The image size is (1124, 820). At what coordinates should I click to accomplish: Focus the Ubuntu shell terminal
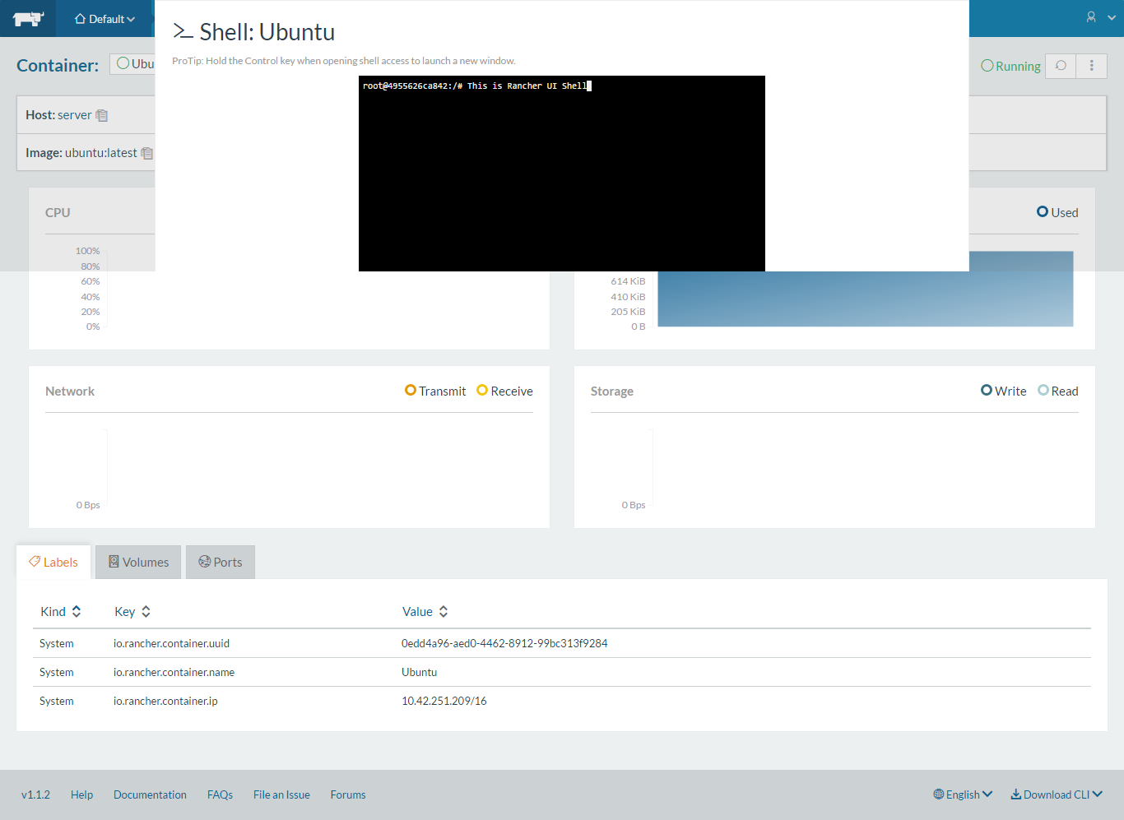(x=562, y=174)
